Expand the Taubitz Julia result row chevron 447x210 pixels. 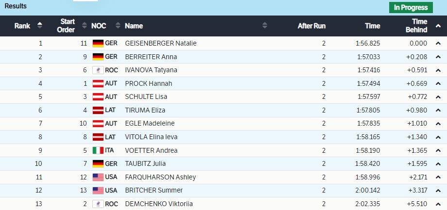pos(438,164)
